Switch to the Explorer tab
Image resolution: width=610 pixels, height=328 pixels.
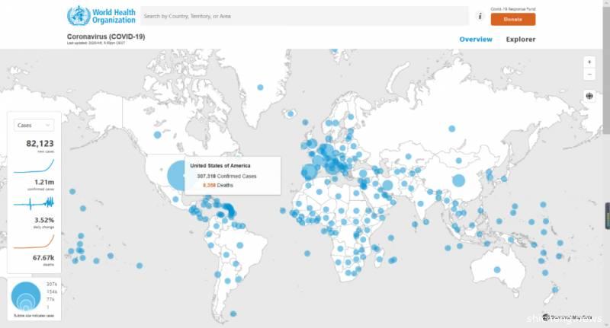[x=521, y=40]
